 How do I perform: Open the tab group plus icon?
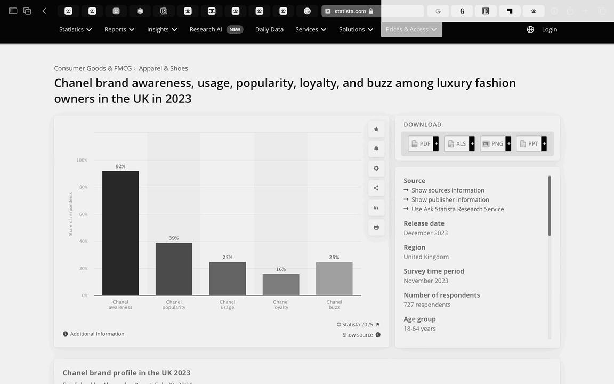pos(27,11)
